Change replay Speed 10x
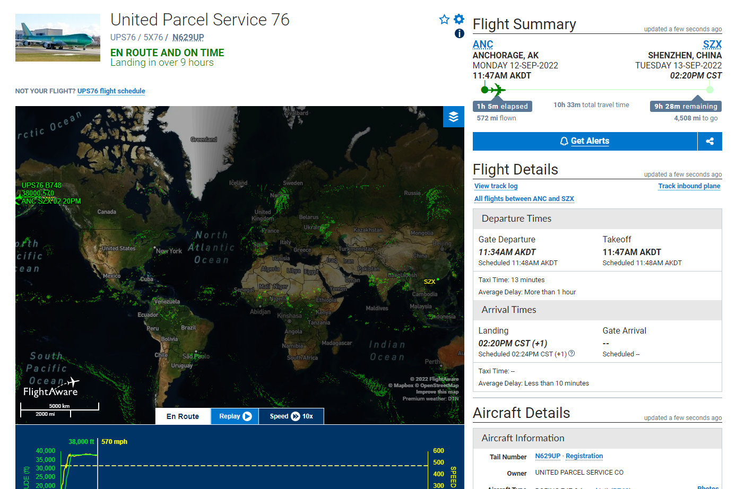This screenshot has width=736, height=489. [291, 416]
